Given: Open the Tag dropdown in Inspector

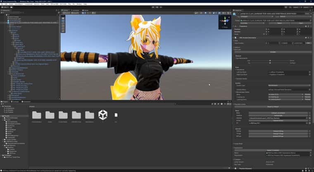Looking at the screenshot, I should pos(257,17).
